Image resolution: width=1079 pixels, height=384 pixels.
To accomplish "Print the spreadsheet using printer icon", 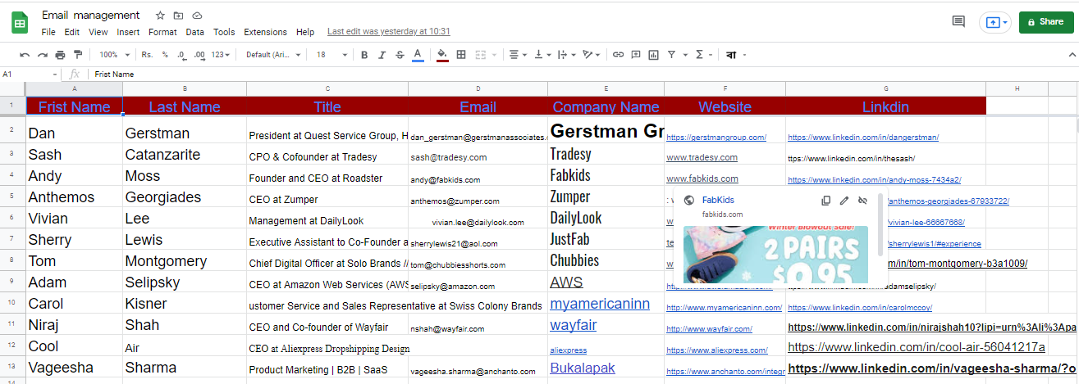I will pos(61,55).
